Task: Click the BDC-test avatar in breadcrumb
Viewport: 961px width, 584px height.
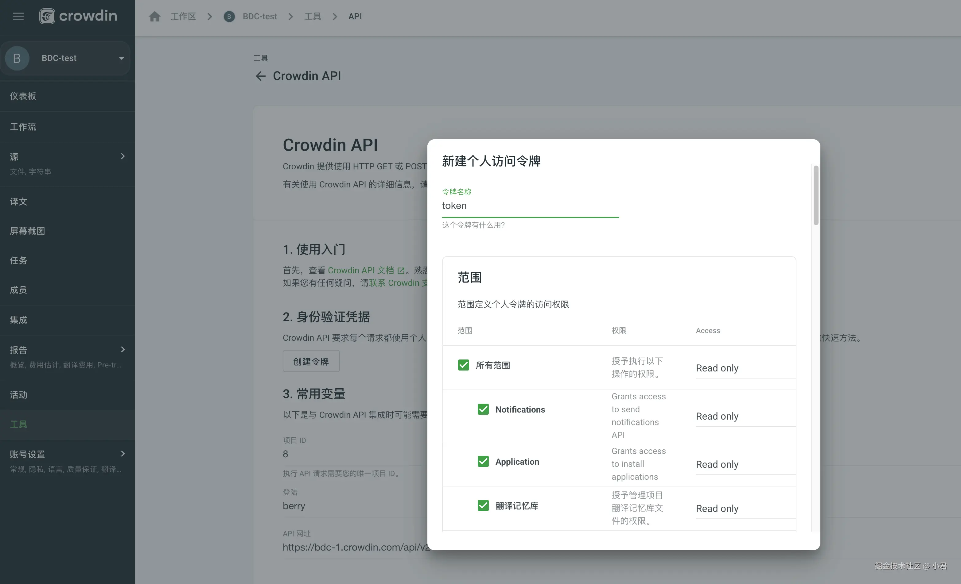Action: pyautogui.click(x=229, y=16)
